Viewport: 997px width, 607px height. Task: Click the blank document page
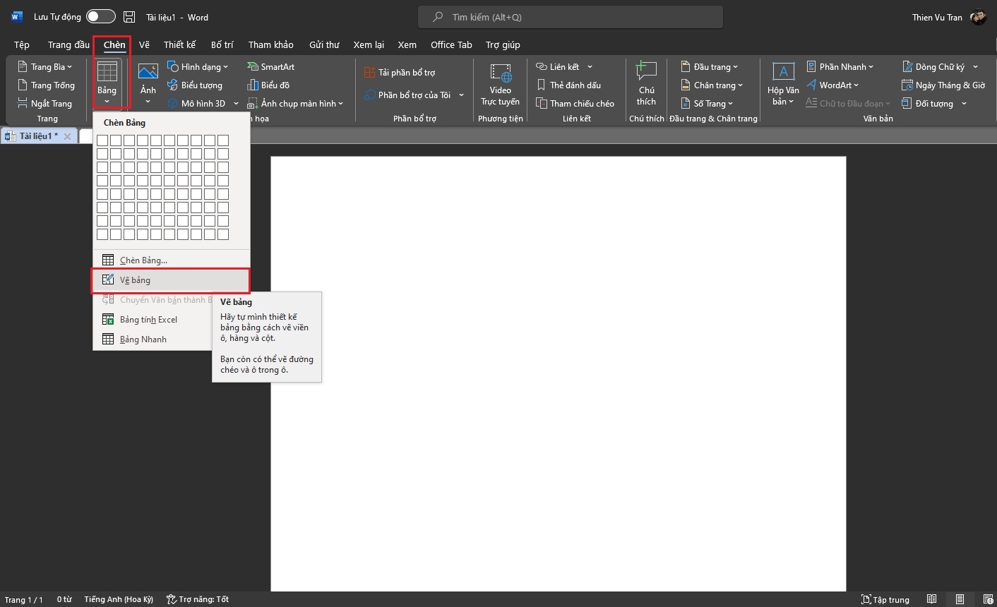[x=559, y=374]
